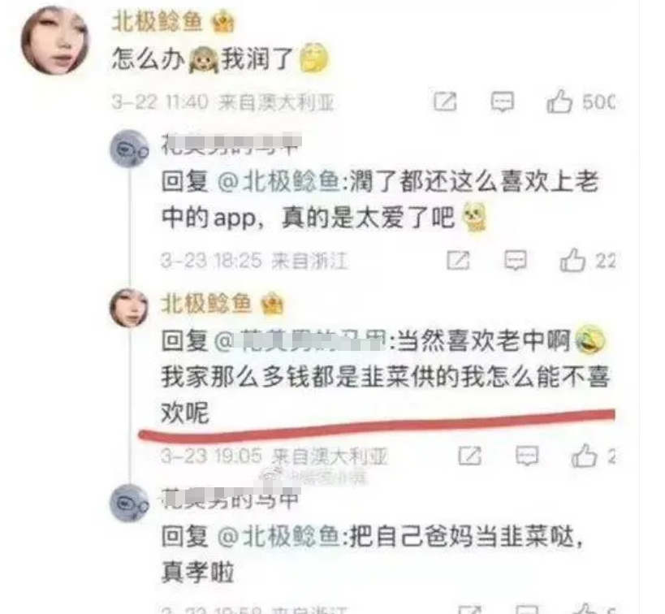Click the share icon on the 3-23 19:05 reply
The width and height of the screenshot is (665, 614).
470,456
